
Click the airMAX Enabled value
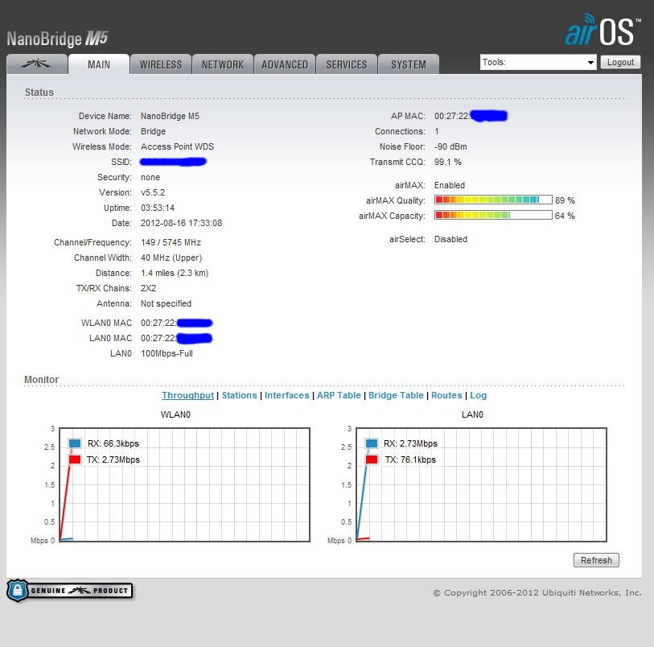click(x=449, y=185)
